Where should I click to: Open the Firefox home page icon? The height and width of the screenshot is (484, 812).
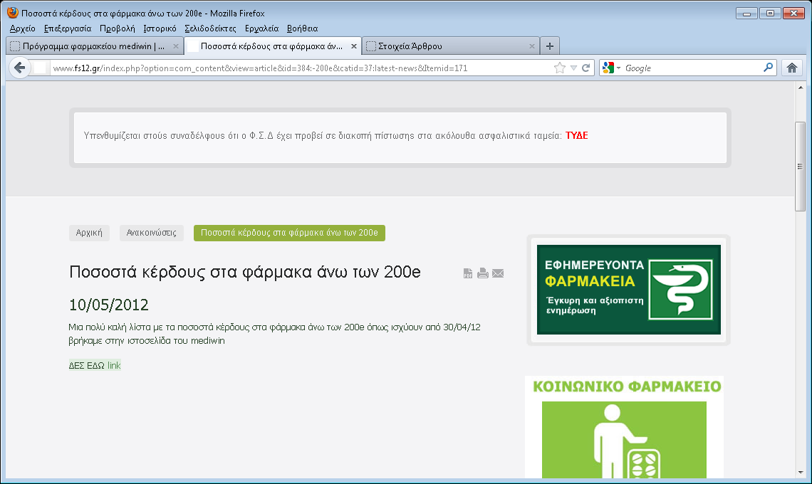[x=792, y=68]
